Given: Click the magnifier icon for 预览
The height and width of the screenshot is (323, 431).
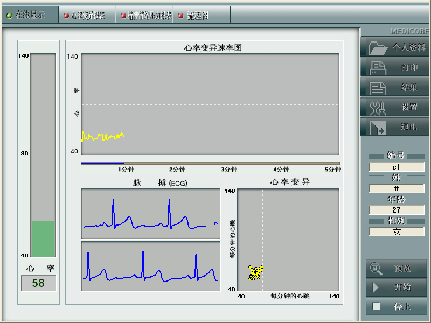Looking at the screenshot, I should [x=376, y=268].
